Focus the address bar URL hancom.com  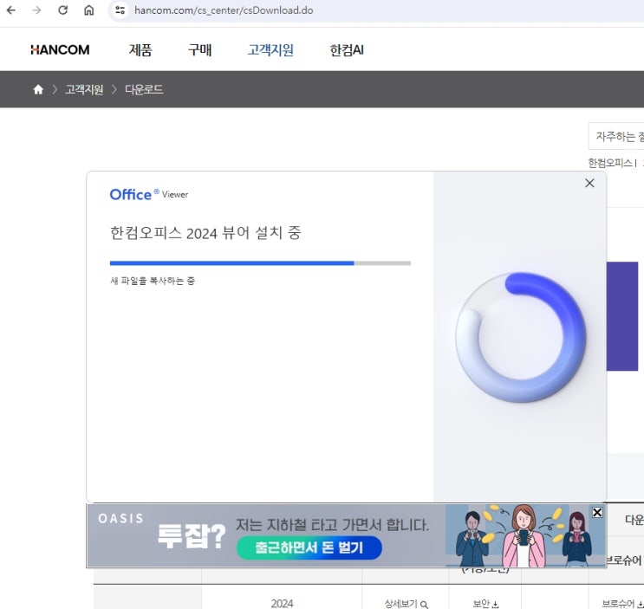[x=224, y=10]
